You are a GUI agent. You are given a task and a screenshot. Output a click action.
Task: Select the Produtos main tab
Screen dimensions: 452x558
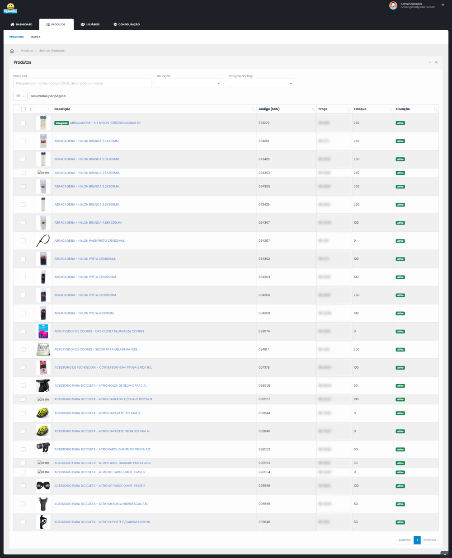coord(56,24)
